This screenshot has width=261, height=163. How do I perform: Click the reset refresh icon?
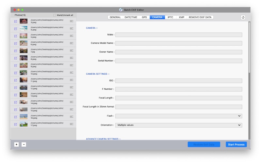243,17
